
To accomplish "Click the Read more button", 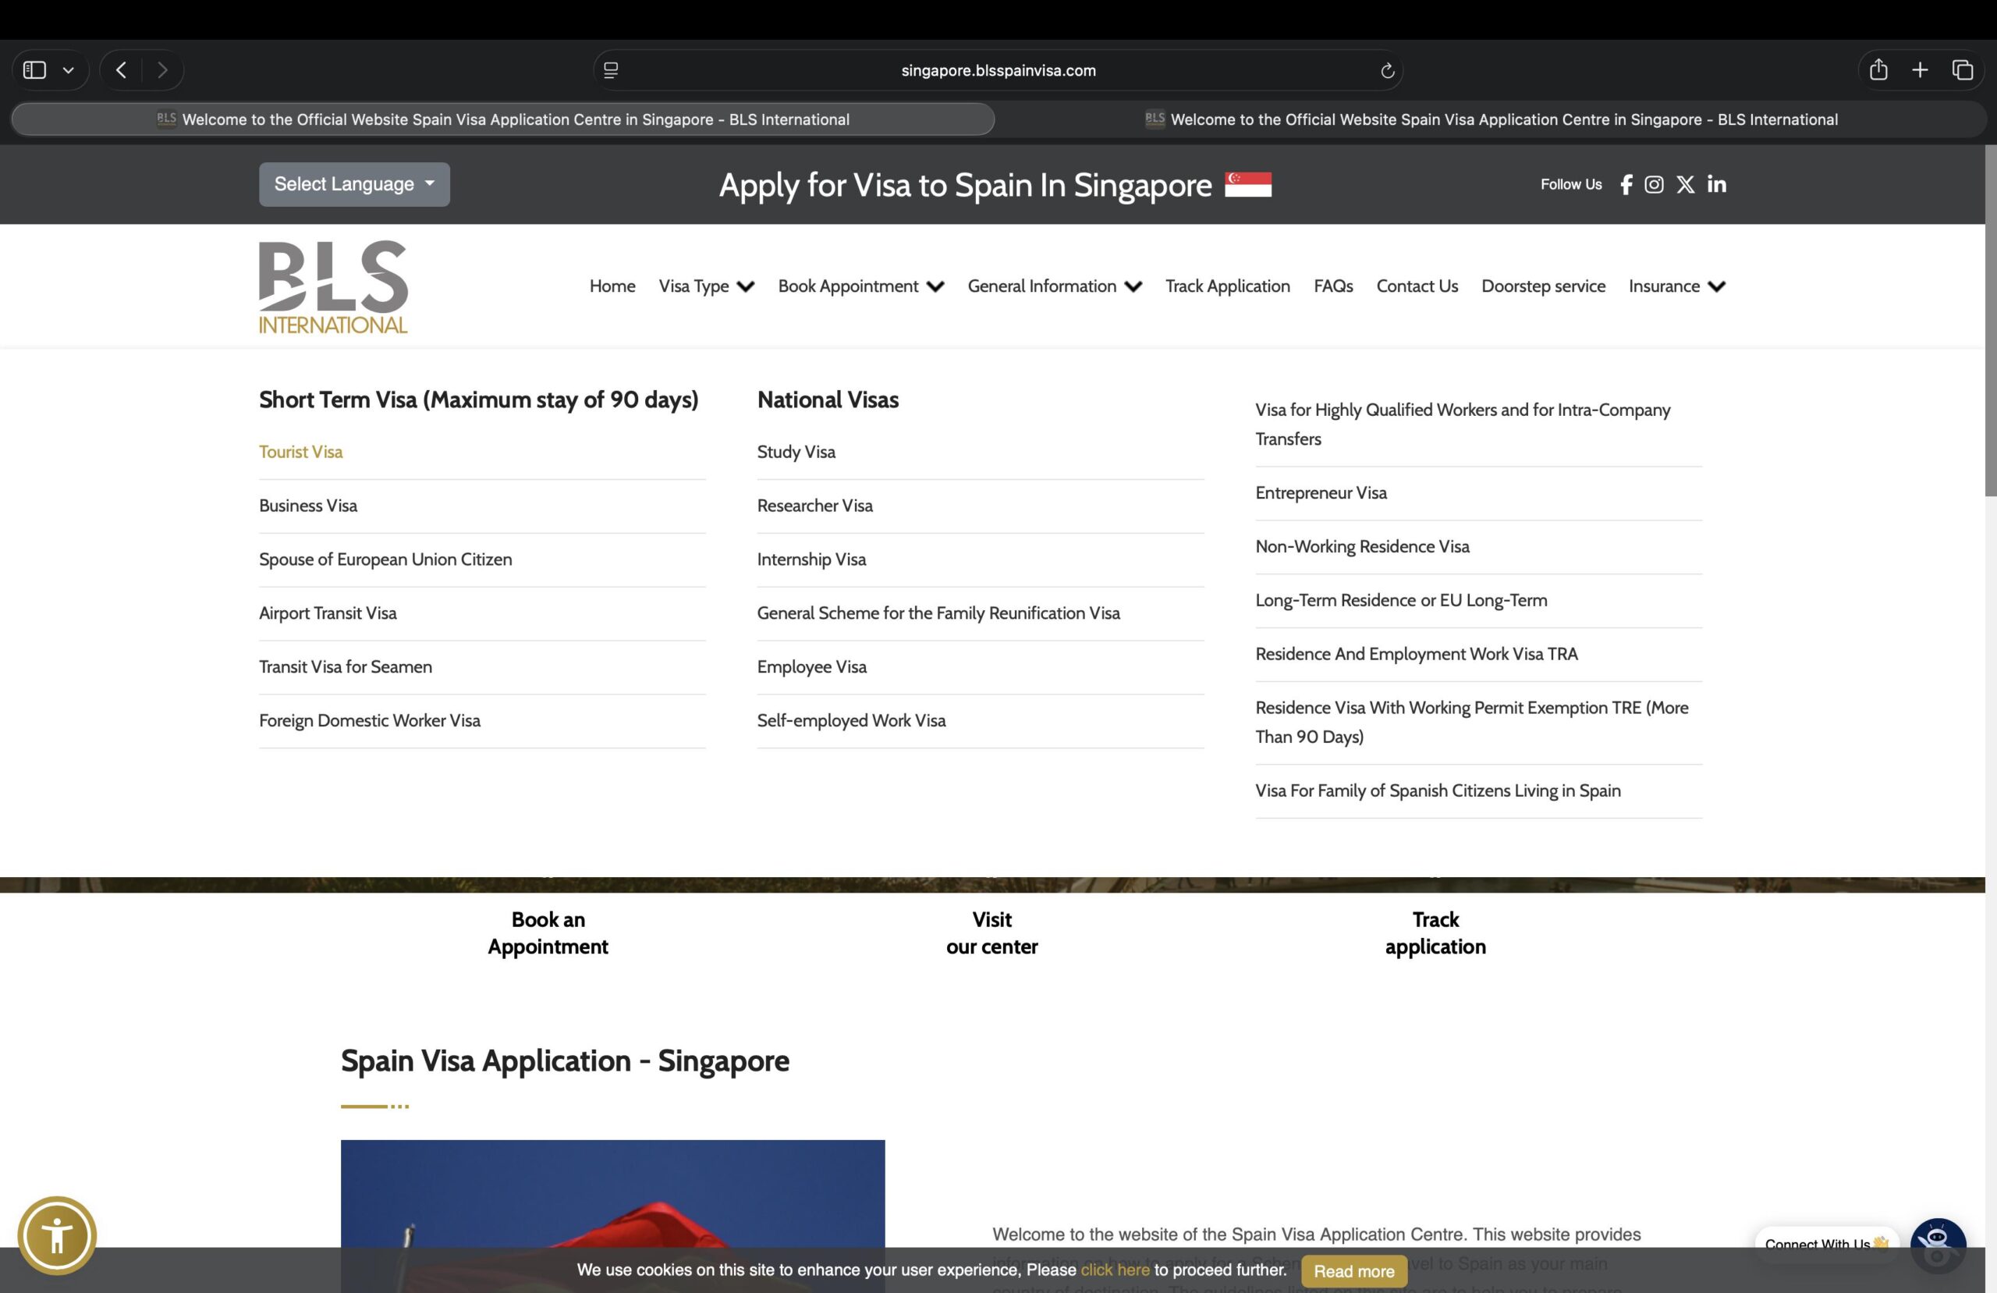I will coord(1353,1271).
